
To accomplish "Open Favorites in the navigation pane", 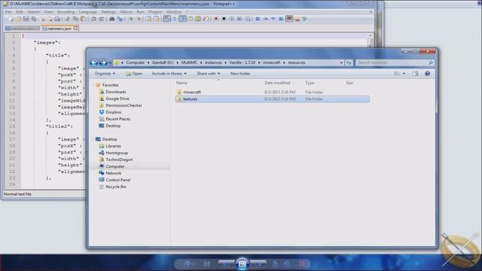I will (111, 85).
